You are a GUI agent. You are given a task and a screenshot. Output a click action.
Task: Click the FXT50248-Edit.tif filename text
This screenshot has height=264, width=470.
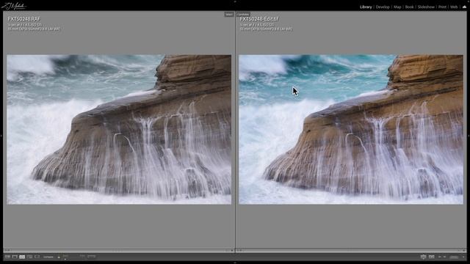pyautogui.click(x=259, y=18)
